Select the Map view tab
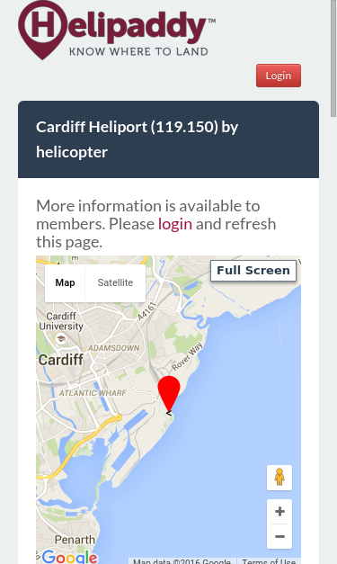 tap(65, 282)
